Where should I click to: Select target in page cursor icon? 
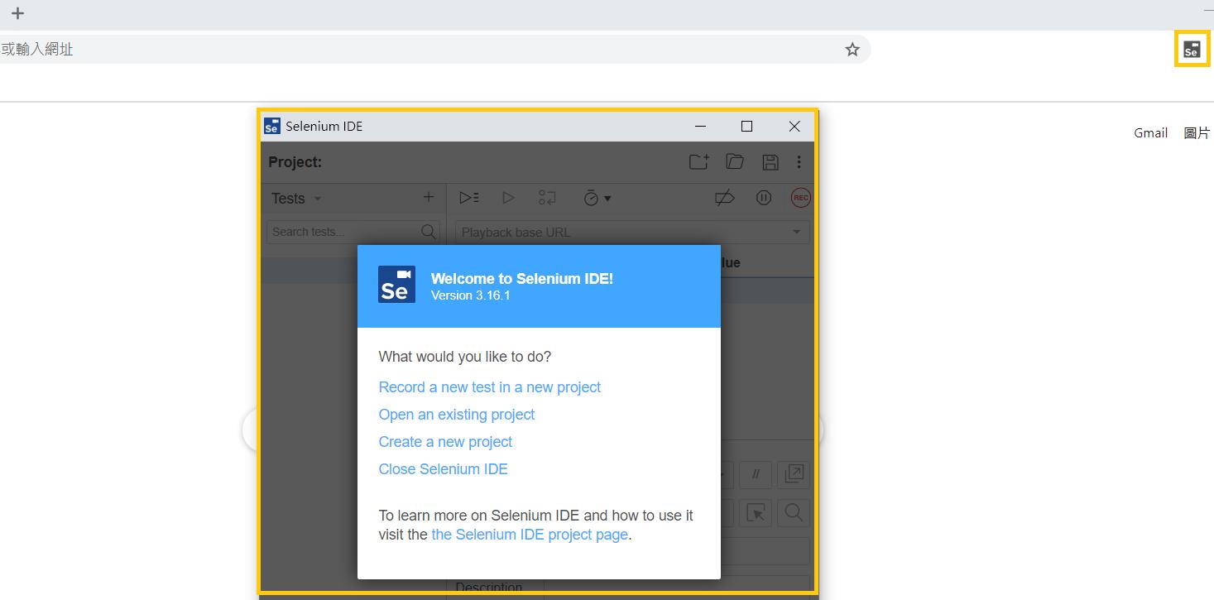756,513
